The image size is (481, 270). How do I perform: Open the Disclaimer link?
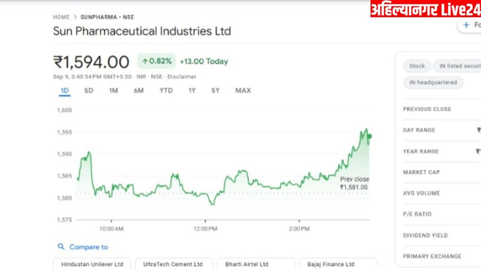(x=182, y=76)
